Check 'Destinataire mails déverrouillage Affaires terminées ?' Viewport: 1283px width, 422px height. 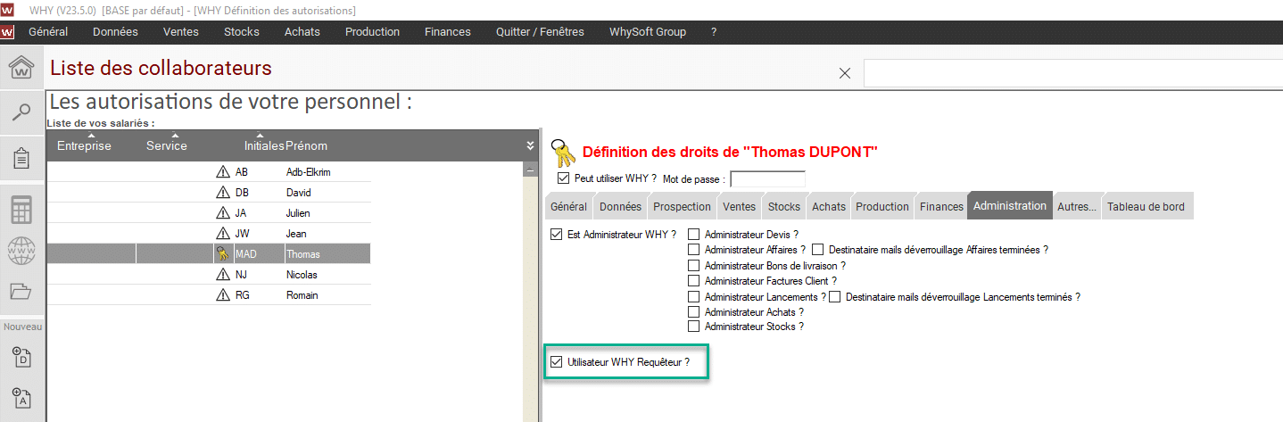coord(818,250)
